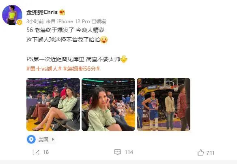Open the #詹姆斯56分# hashtag
This screenshot has height=164, width=237.
(82, 69)
